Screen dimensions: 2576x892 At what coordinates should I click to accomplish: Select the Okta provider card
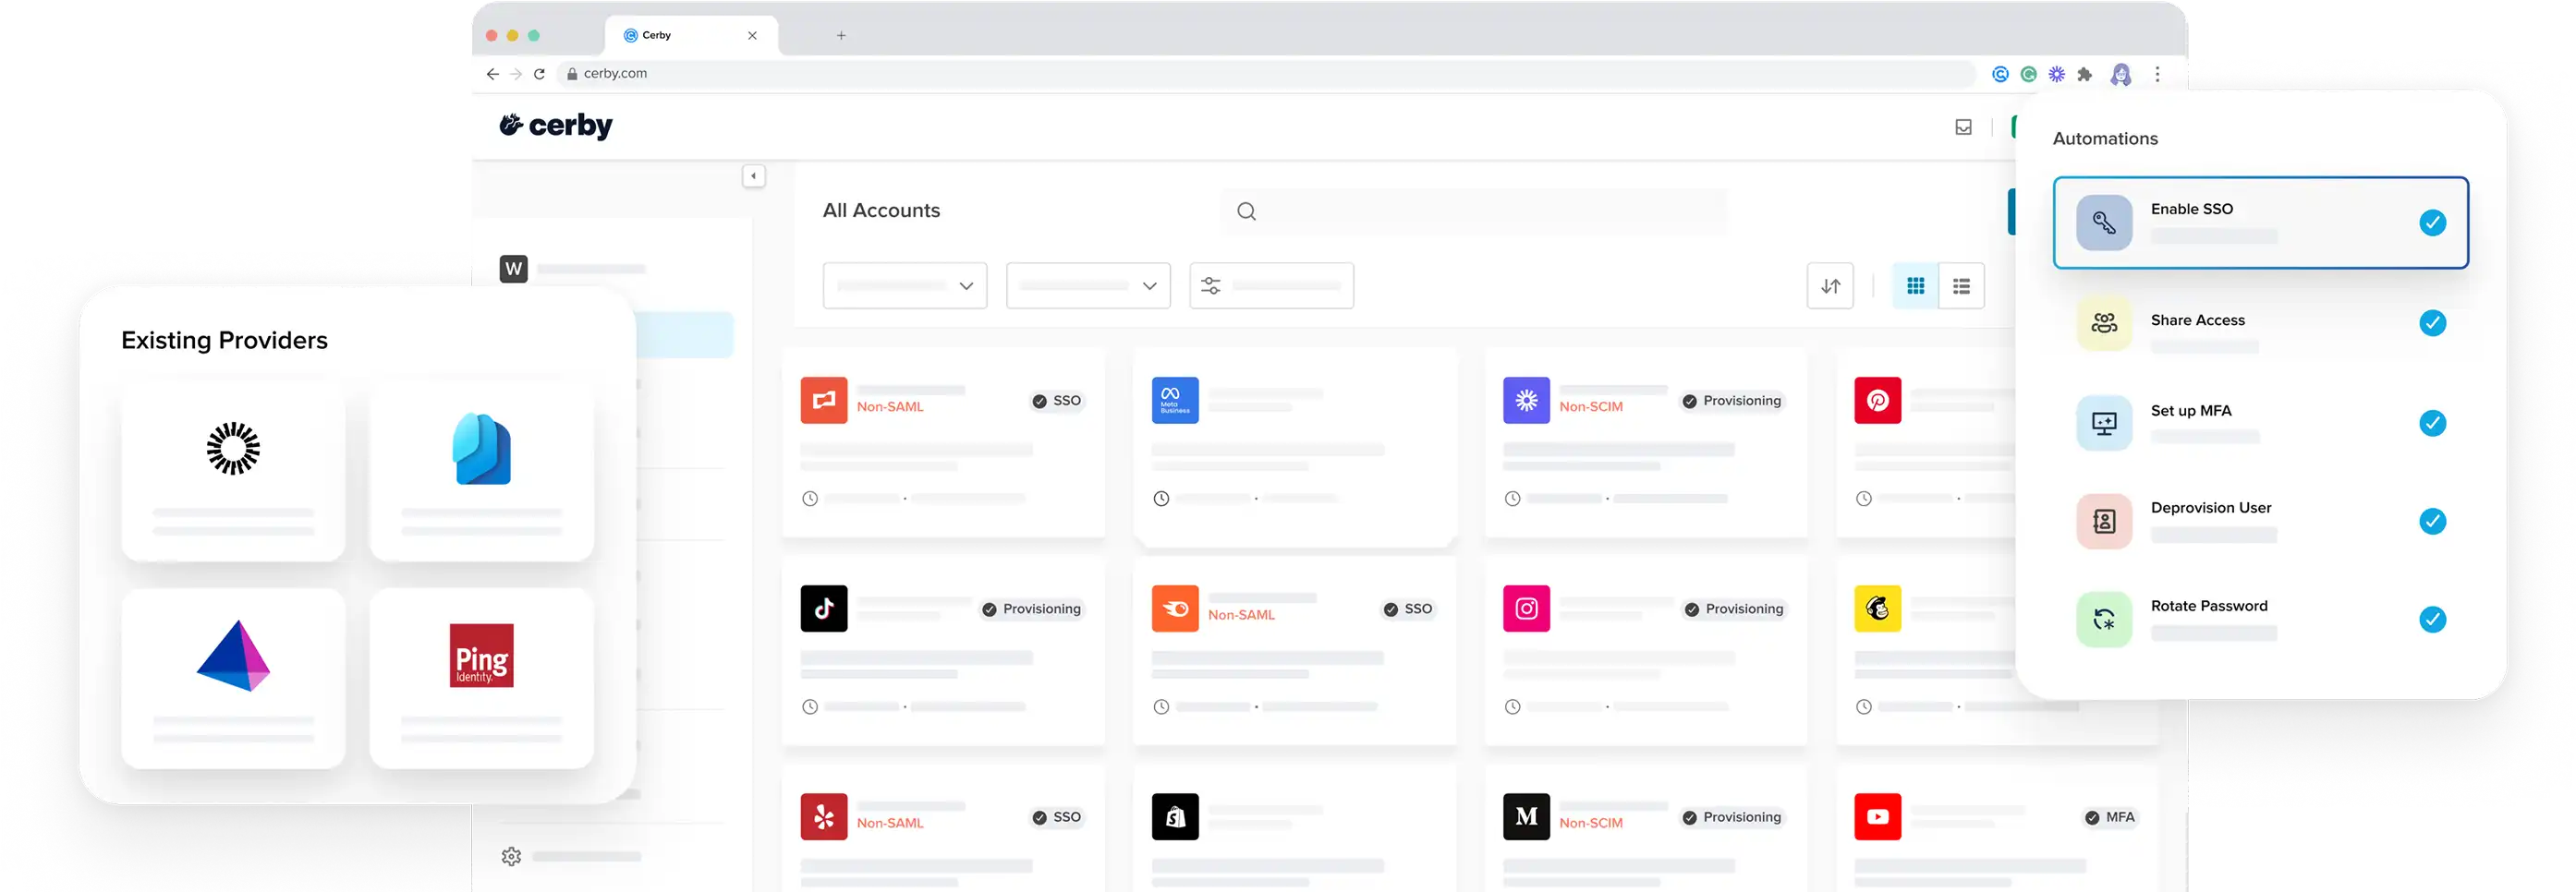(233, 469)
